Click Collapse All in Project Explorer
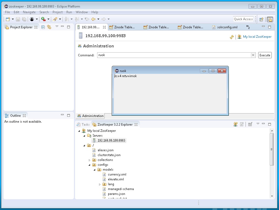 point(43,27)
